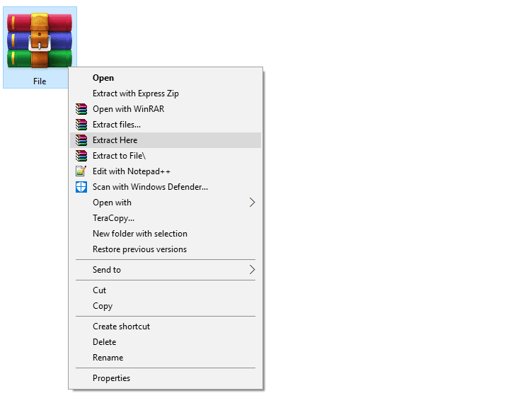Open the Open with menu entry
The image size is (532, 420).
coord(166,203)
